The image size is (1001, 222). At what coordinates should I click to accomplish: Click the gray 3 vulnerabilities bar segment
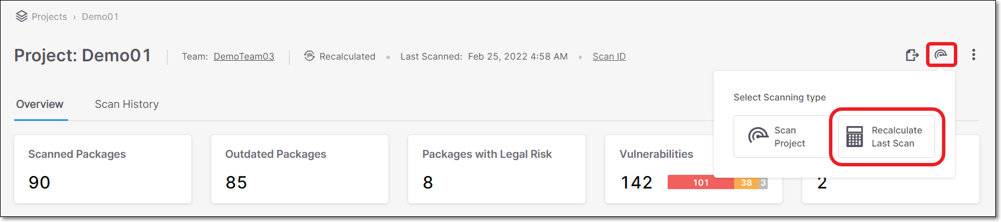[x=764, y=183]
